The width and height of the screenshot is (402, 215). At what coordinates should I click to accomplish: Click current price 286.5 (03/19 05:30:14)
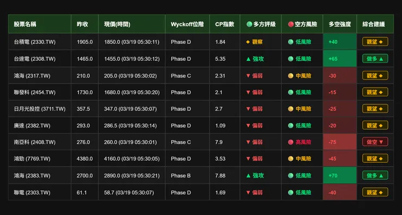click(130, 125)
